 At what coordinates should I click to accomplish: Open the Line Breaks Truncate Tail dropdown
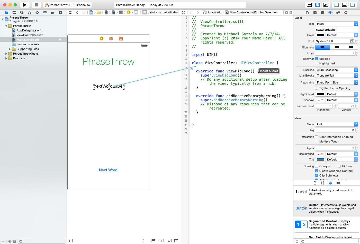pos(336,75)
